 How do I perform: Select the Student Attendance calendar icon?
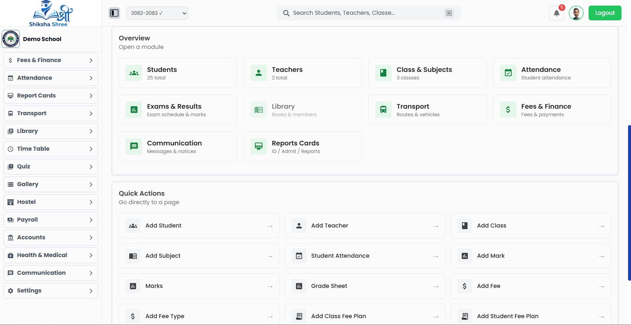coord(299,256)
